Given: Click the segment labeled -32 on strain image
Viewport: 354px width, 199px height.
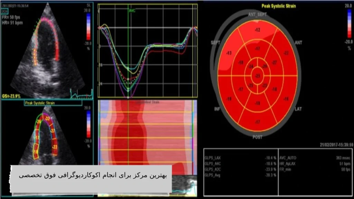Looking at the screenshot, I should click(47, 119).
